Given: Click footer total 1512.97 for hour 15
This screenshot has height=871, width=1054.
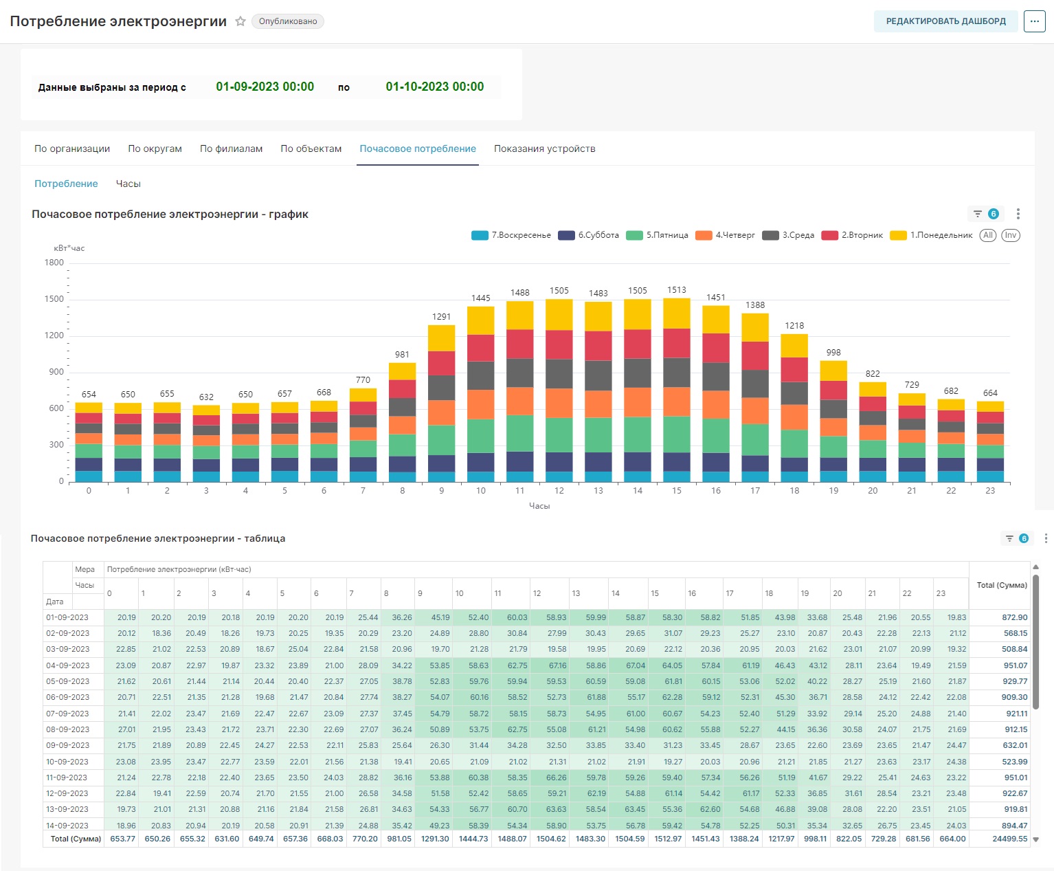Looking at the screenshot, I should 669,839.
